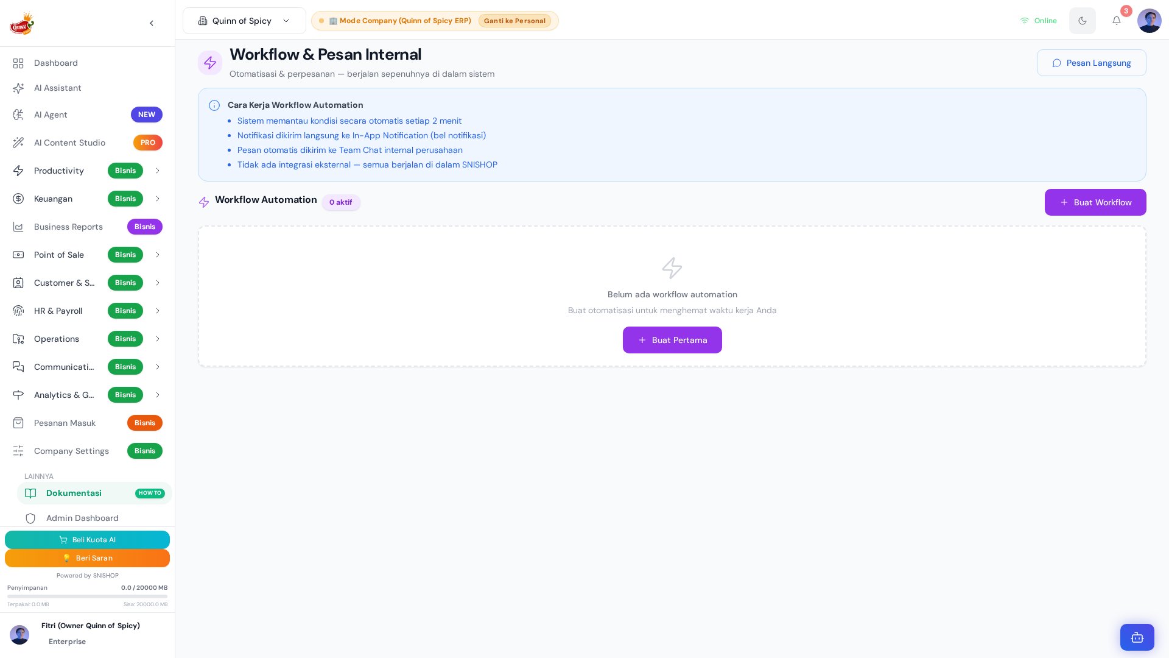Expand the Operations menu chevron
This screenshot has width=1169, height=658.
click(158, 339)
